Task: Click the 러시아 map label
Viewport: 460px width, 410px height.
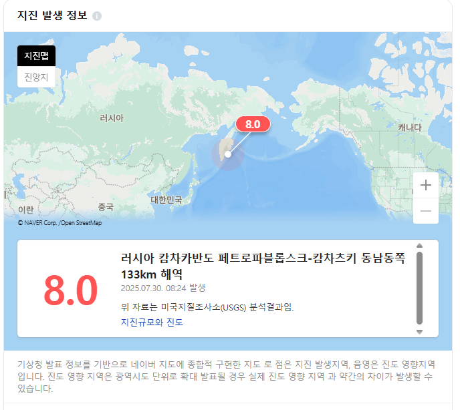Action: click(112, 118)
